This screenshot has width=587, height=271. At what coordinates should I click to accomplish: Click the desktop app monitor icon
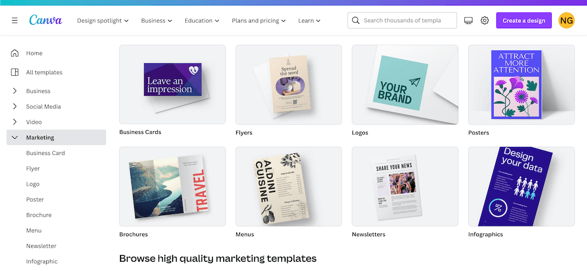(468, 21)
